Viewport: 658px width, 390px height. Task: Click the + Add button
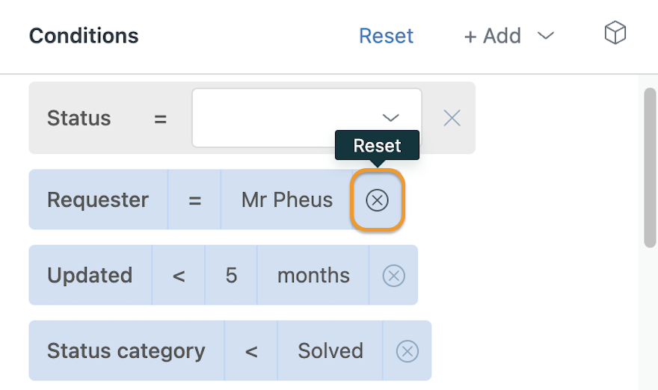493,36
